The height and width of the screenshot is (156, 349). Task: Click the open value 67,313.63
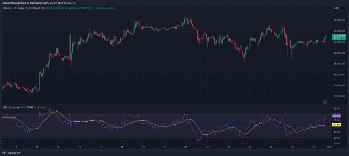(x=49, y=8)
